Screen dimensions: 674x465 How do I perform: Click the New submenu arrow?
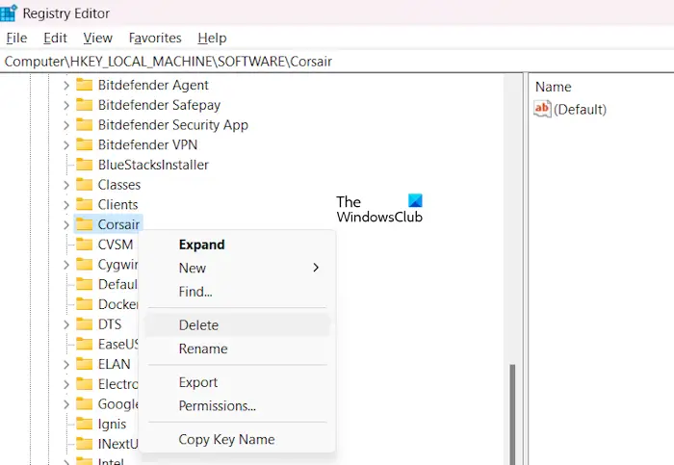[x=316, y=268]
